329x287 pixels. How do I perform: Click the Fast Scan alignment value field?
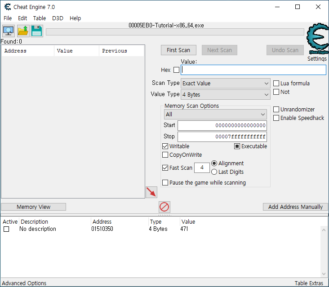[202, 168]
